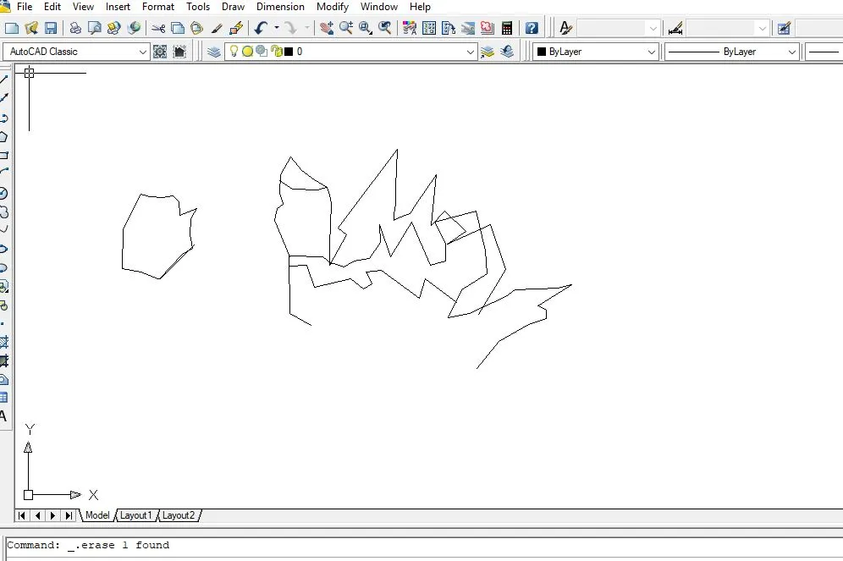
Task: Cut selection with the scissors icon
Action: click(x=158, y=28)
